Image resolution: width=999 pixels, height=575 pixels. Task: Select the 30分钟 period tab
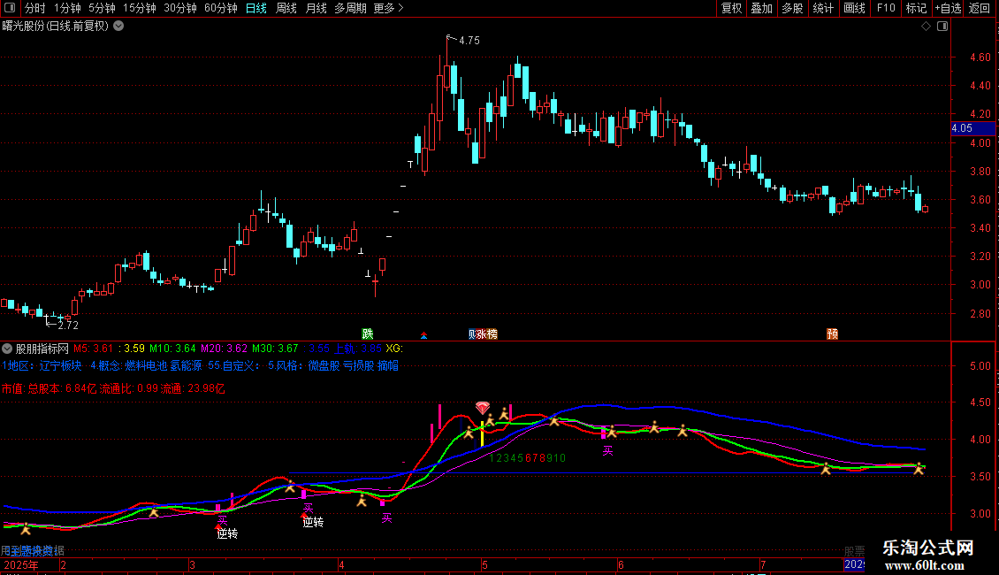click(x=180, y=8)
